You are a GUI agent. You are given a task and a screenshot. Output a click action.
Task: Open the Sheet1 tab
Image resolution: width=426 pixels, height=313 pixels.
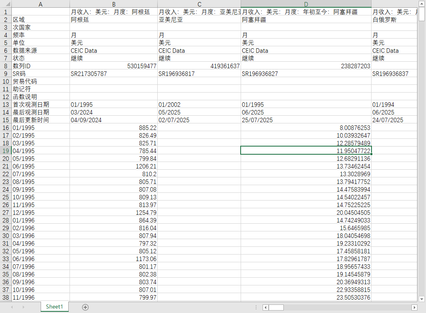click(54, 307)
